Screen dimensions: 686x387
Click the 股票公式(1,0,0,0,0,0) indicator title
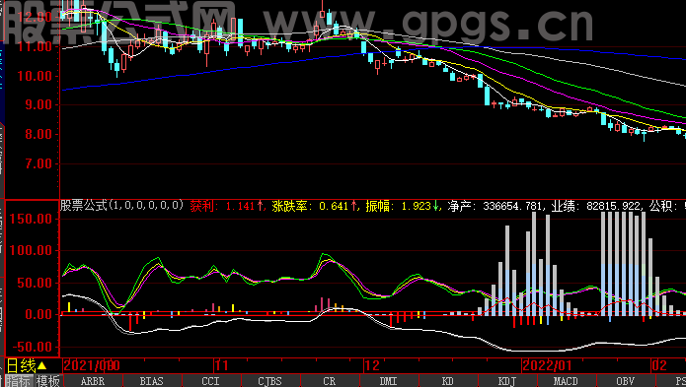(x=121, y=206)
